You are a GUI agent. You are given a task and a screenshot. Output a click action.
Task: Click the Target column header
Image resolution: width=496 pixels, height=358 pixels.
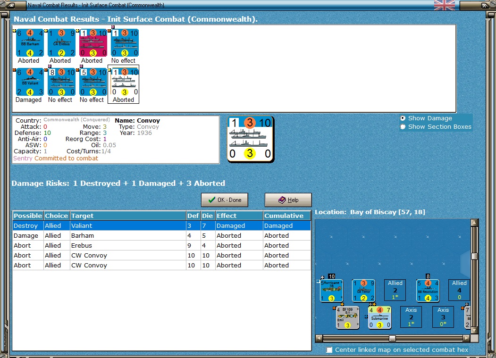point(128,216)
